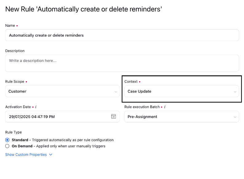
Task: Open the Activation Date calendar picker icon
Action: [x=113, y=116]
